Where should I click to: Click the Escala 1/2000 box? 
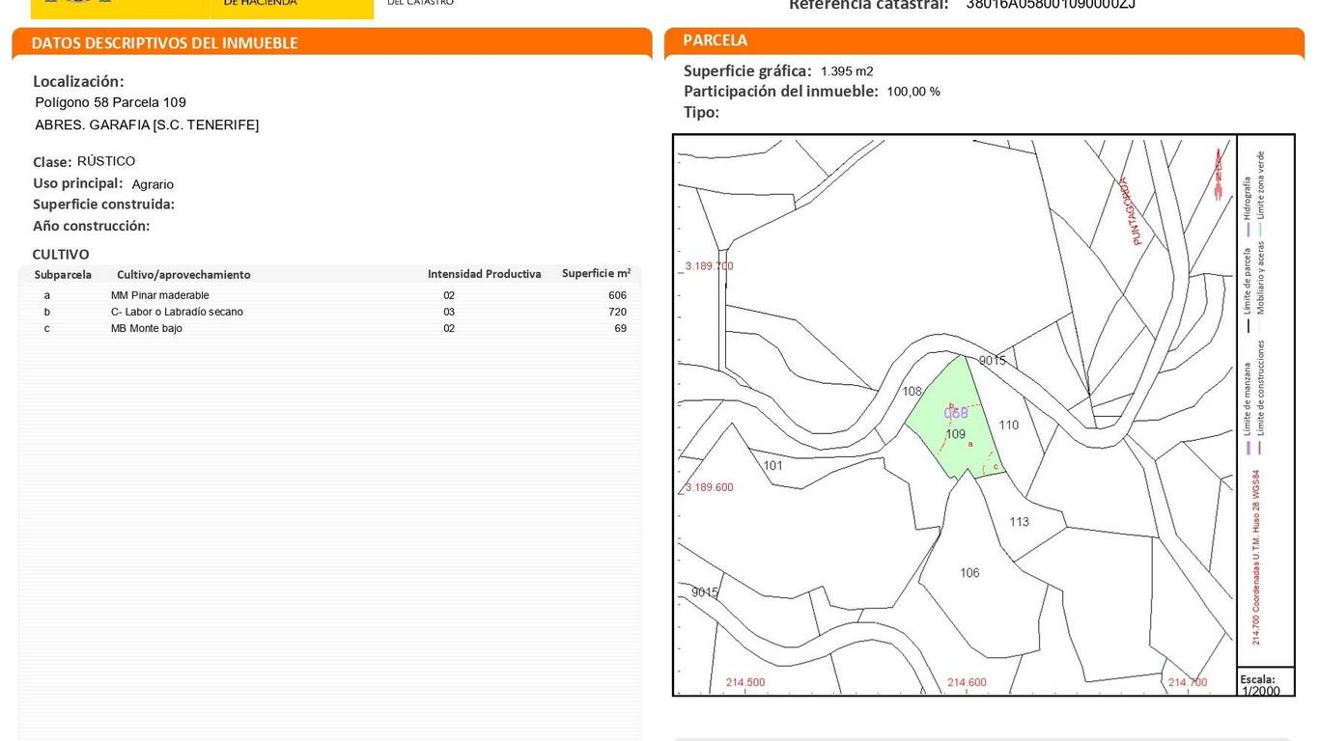point(1264,684)
